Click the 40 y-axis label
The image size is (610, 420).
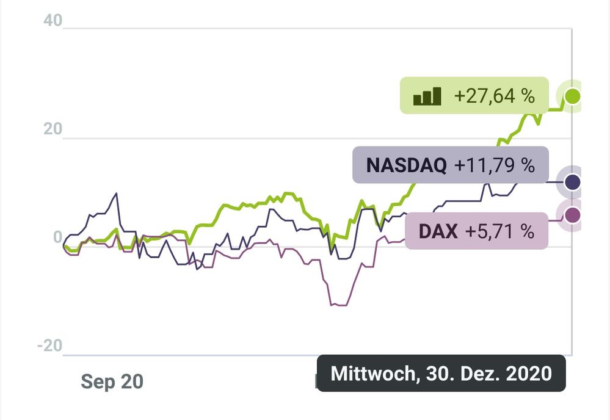[x=53, y=21]
